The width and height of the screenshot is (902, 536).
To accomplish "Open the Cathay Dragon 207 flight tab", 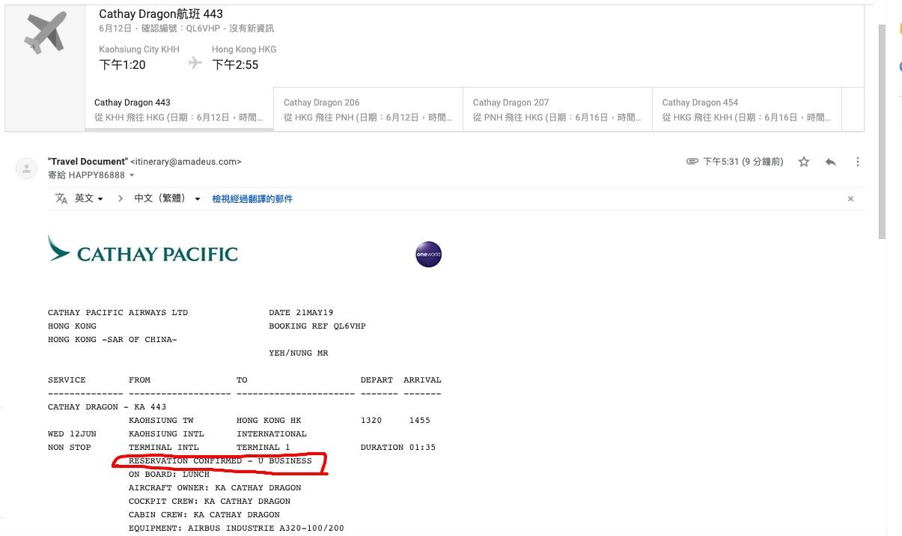I will 557,109.
